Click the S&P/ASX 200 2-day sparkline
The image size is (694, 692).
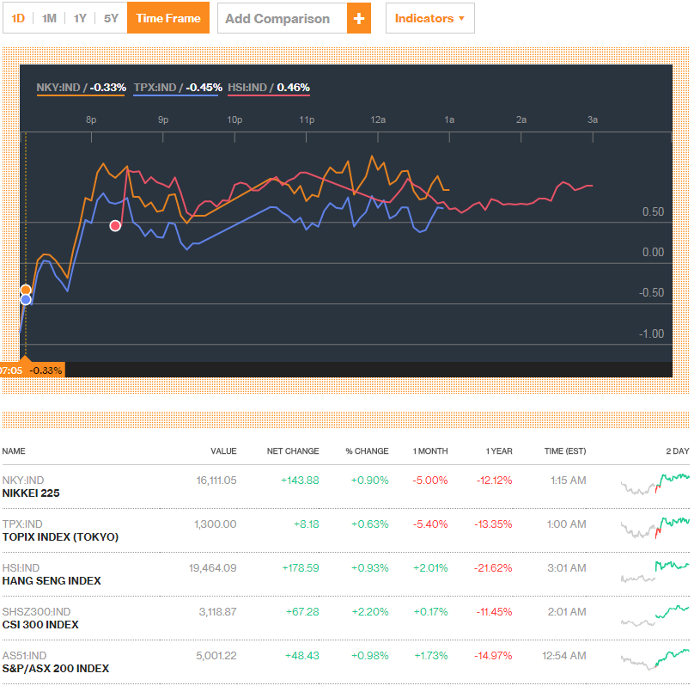click(655, 659)
